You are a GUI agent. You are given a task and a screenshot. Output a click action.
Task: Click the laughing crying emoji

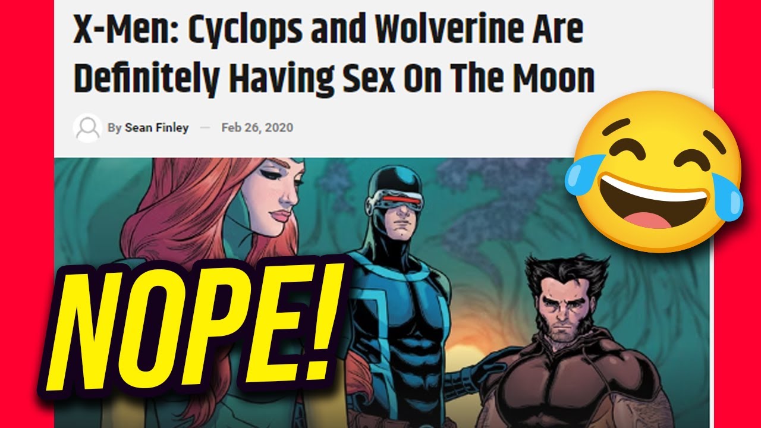pos(654,172)
